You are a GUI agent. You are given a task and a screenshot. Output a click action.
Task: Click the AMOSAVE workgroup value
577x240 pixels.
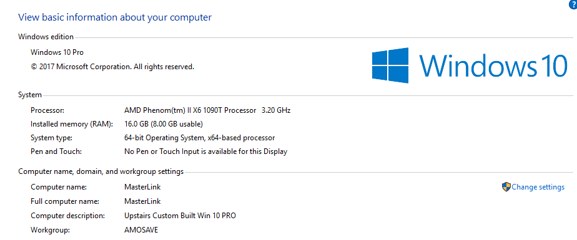141,230
